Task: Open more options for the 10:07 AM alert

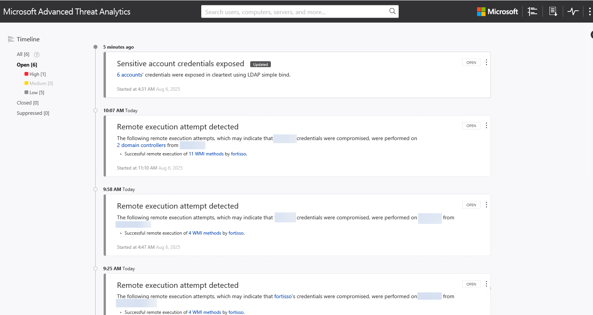Action: [x=486, y=126]
